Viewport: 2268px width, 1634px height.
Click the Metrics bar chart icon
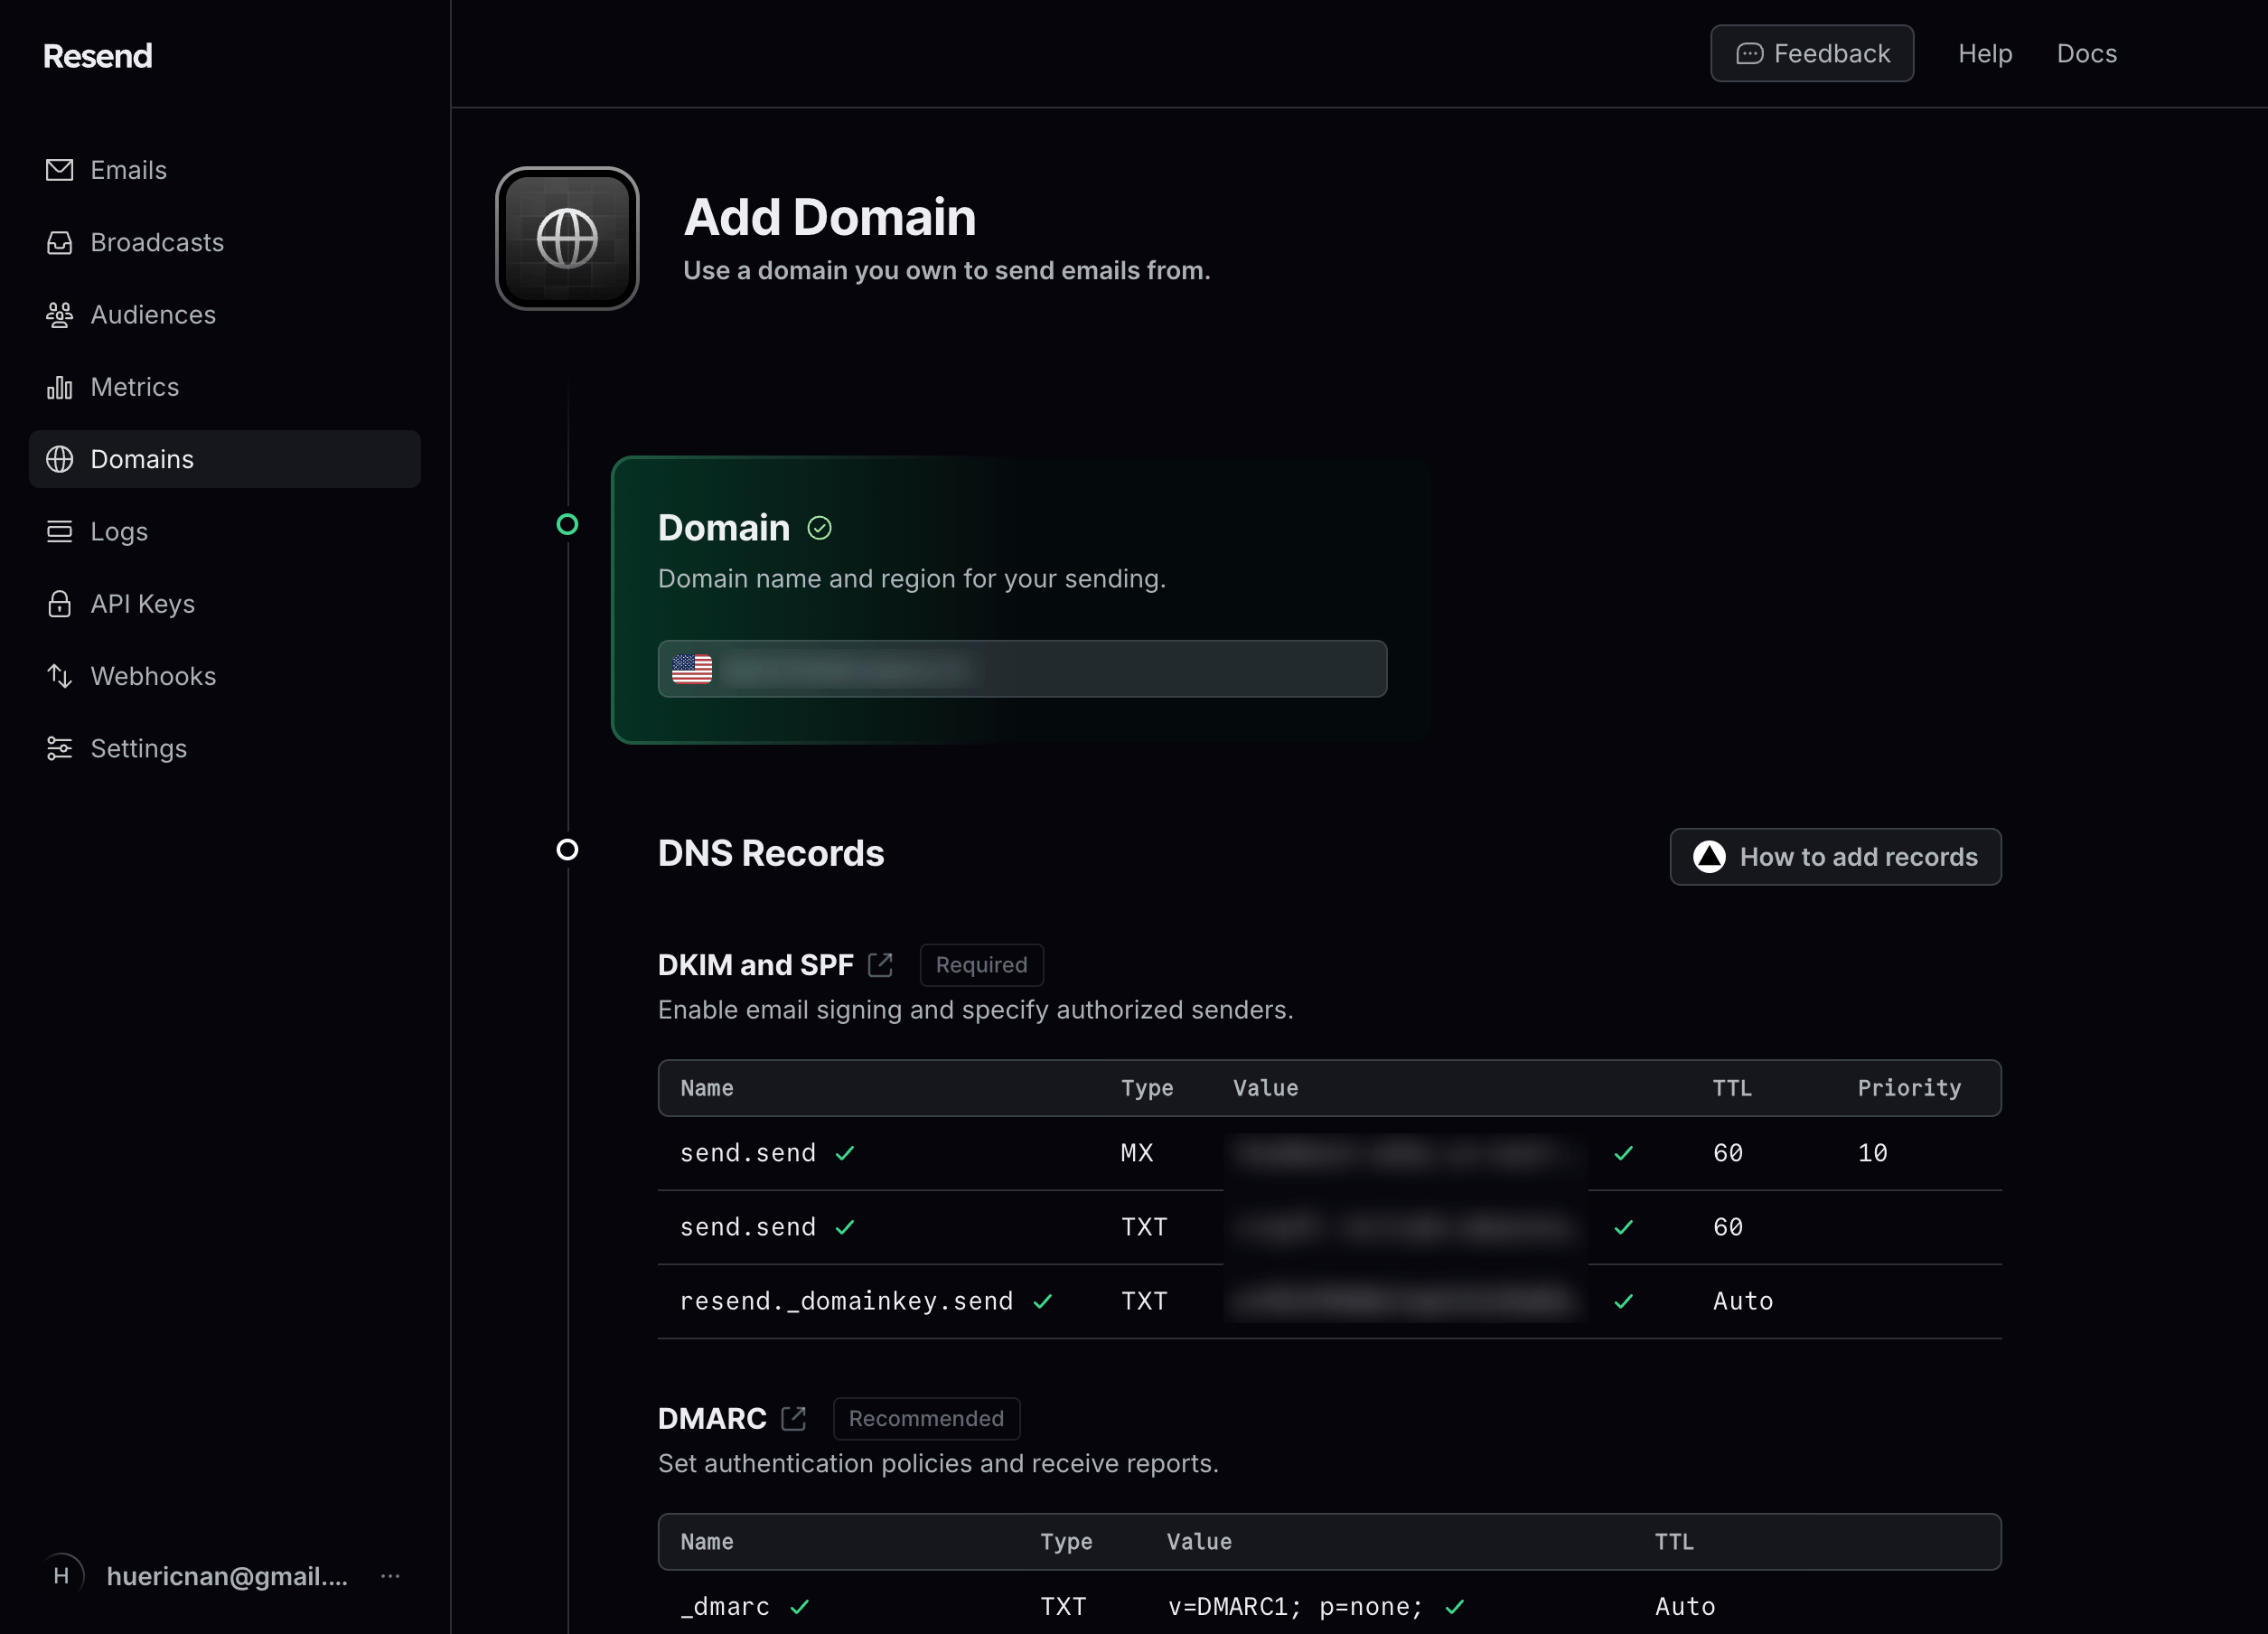pos(60,387)
